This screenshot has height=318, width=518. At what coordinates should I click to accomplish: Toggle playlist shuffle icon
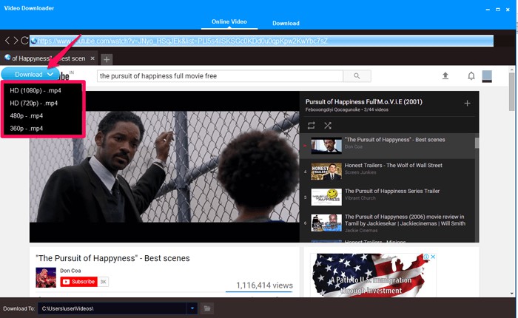328,126
